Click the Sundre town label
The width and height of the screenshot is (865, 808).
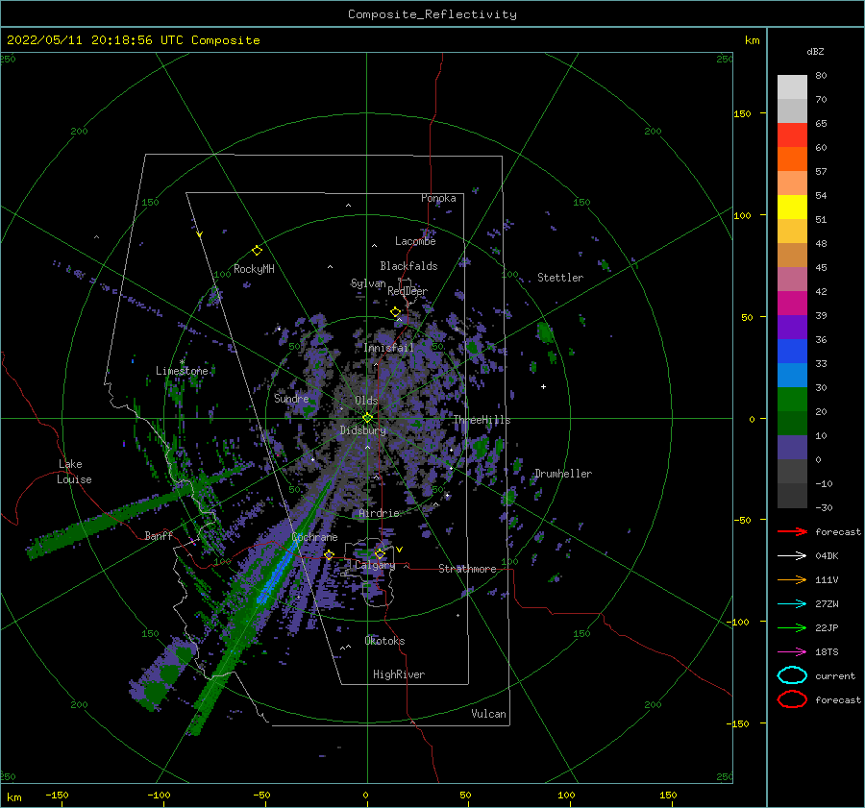coord(291,398)
